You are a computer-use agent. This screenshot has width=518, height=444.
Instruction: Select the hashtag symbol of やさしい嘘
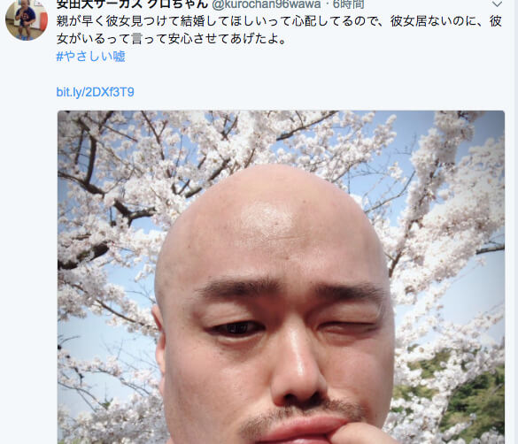(59, 57)
